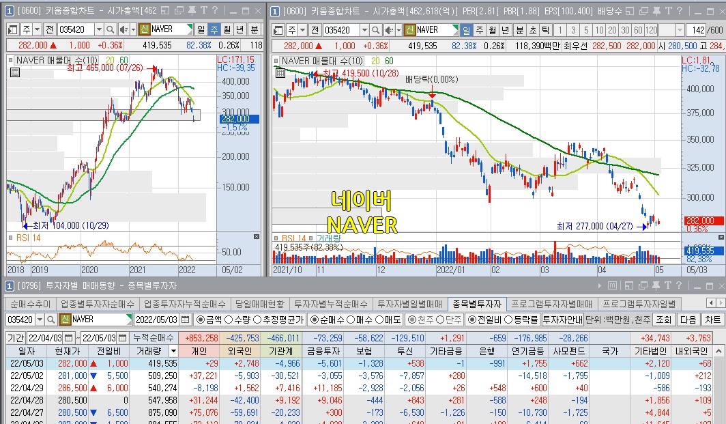Open calendar for period start 22/04/03
This screenshot has width=726, height=424.
coord(68,338)
